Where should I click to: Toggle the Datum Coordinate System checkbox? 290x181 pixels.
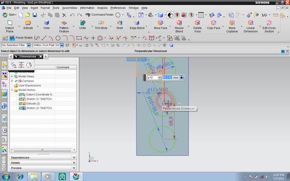20,95
